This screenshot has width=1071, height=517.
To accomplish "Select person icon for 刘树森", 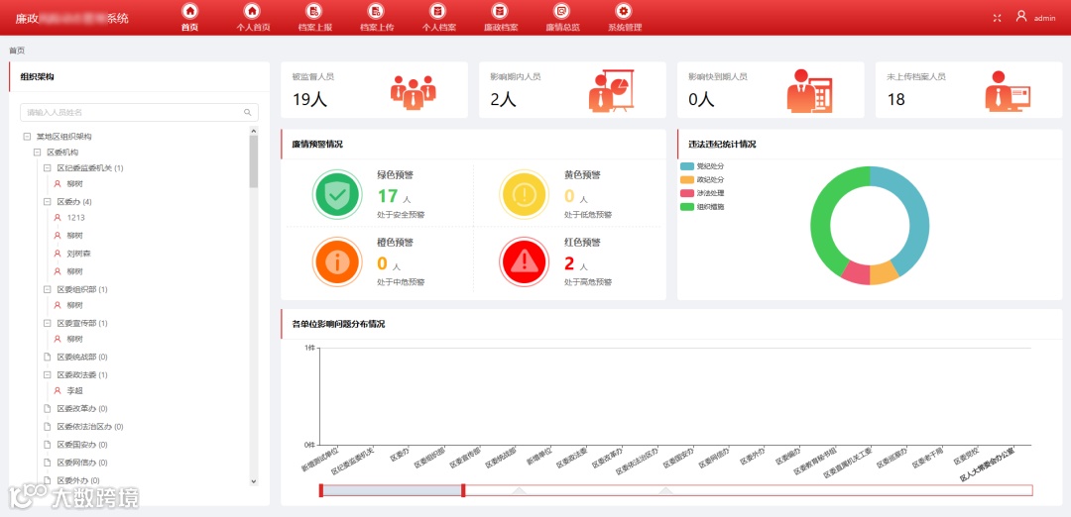I will click(x=59, y=254).
